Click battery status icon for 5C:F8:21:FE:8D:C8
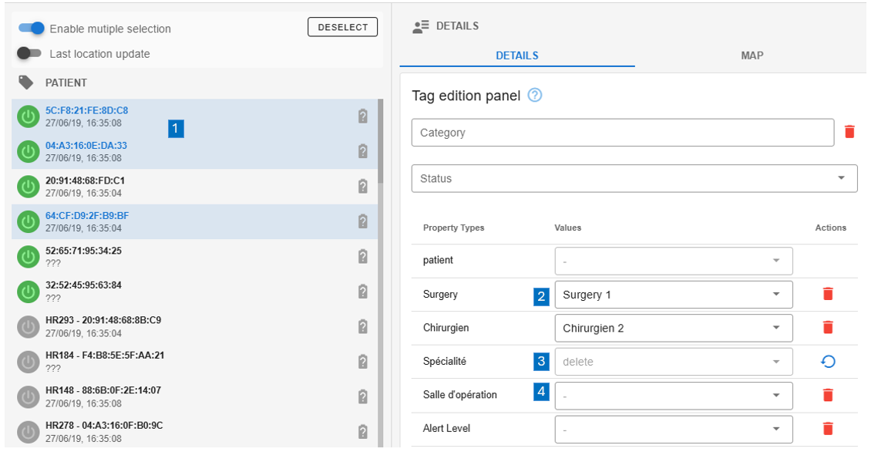 click(362, 116)
